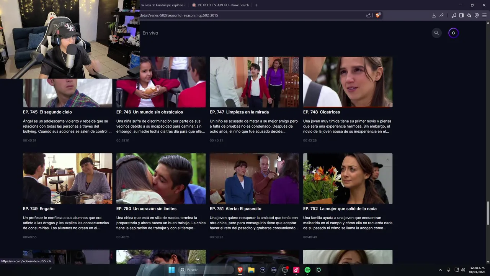Play episode 746 thumbnail with girl in red
Image resolution: width=490 pixels, height=276 pixels.
point(161,82)
